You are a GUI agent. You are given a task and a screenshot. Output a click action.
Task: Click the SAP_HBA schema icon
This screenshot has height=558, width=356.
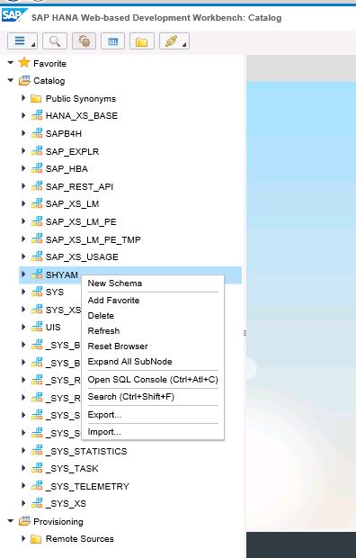pyautogui.click(x=37, y=168)
